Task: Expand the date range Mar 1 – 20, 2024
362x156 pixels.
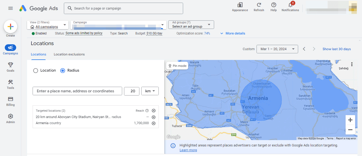Action: pyautogui.click(x=277, y=49)
